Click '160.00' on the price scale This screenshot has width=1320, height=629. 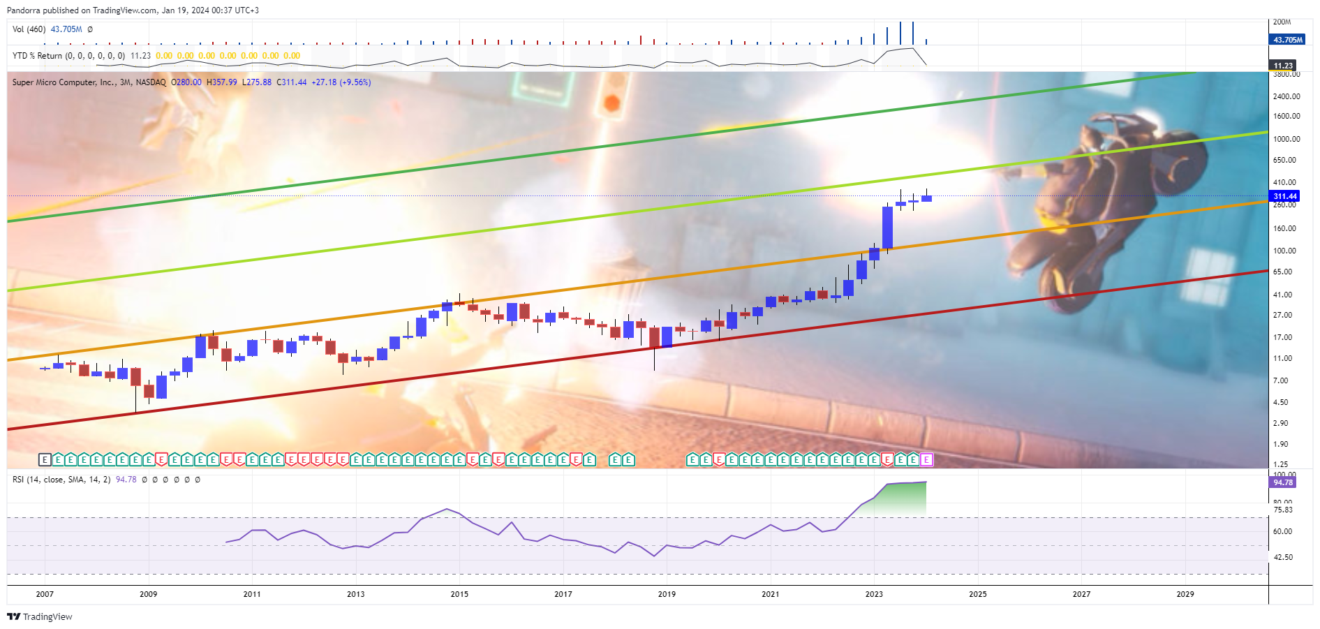1284,228
